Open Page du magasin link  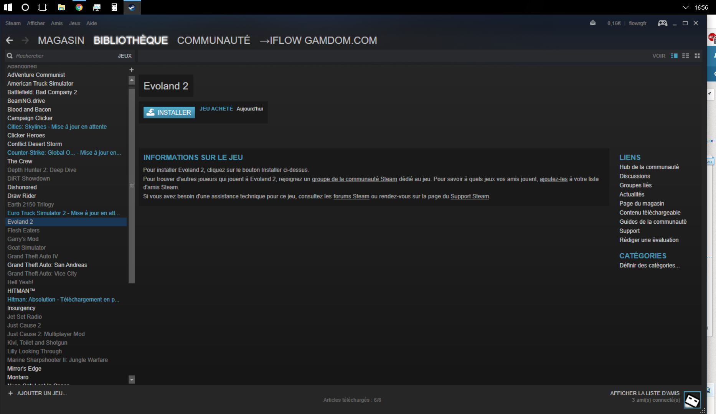(642, 204)
